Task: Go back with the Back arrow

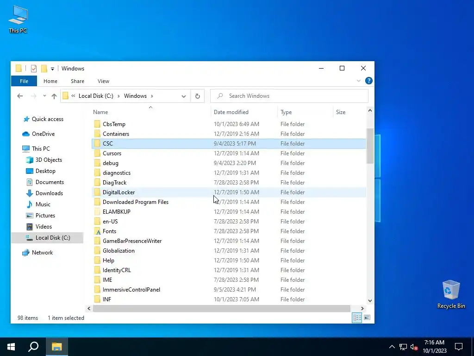Action: (x=20, y=96)
